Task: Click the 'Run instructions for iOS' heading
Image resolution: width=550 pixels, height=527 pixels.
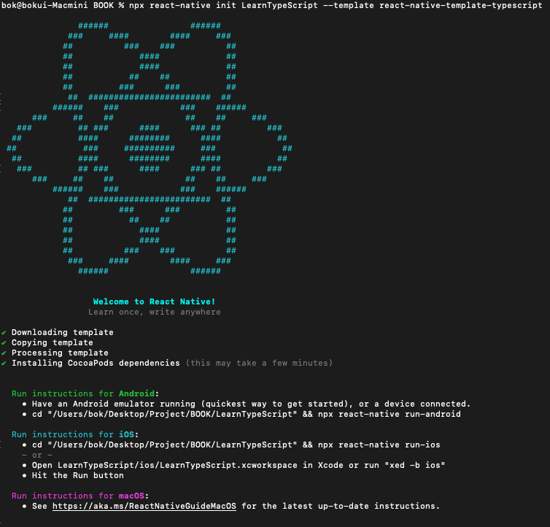Action: pos(75,434)
